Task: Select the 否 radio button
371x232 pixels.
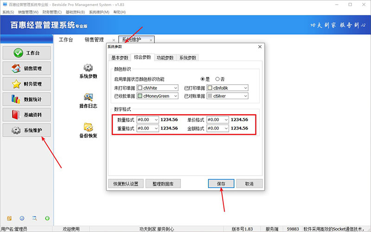Action: (x=217, y=79)
